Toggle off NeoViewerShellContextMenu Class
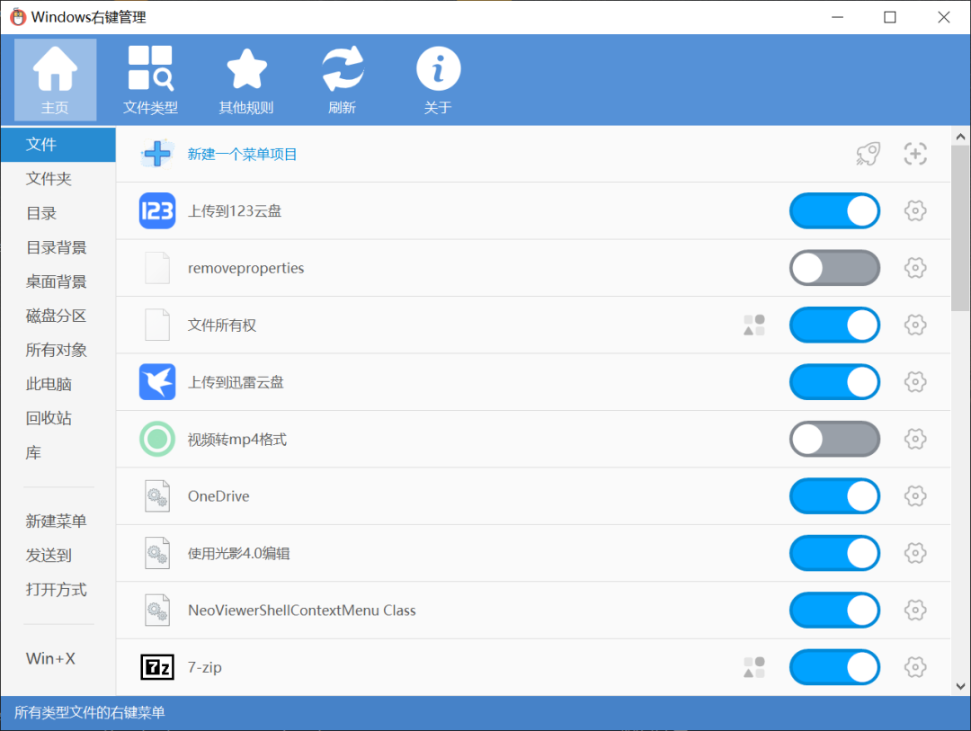 [x=834, y=611]
